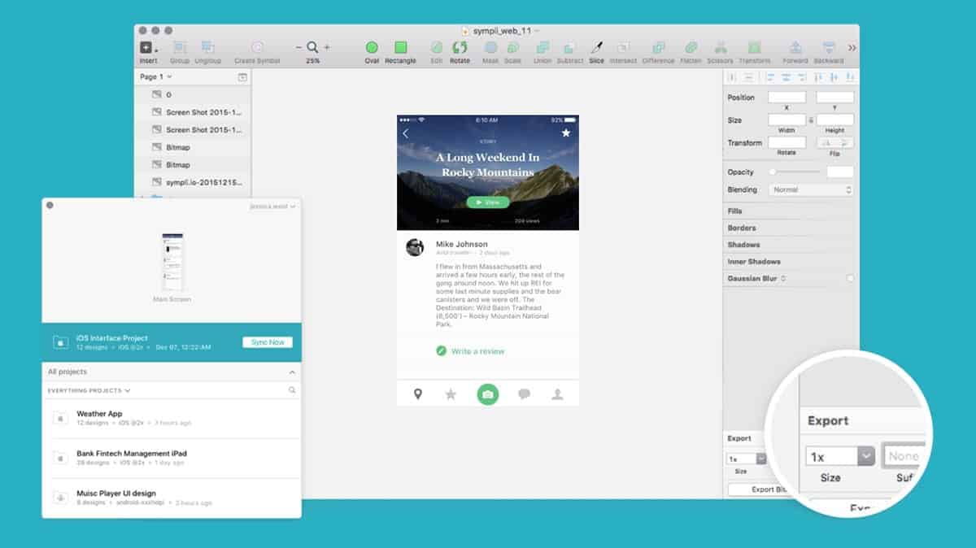Click the Rotate toolbar icon
The image size is (976, 548).
click(460, 48)
